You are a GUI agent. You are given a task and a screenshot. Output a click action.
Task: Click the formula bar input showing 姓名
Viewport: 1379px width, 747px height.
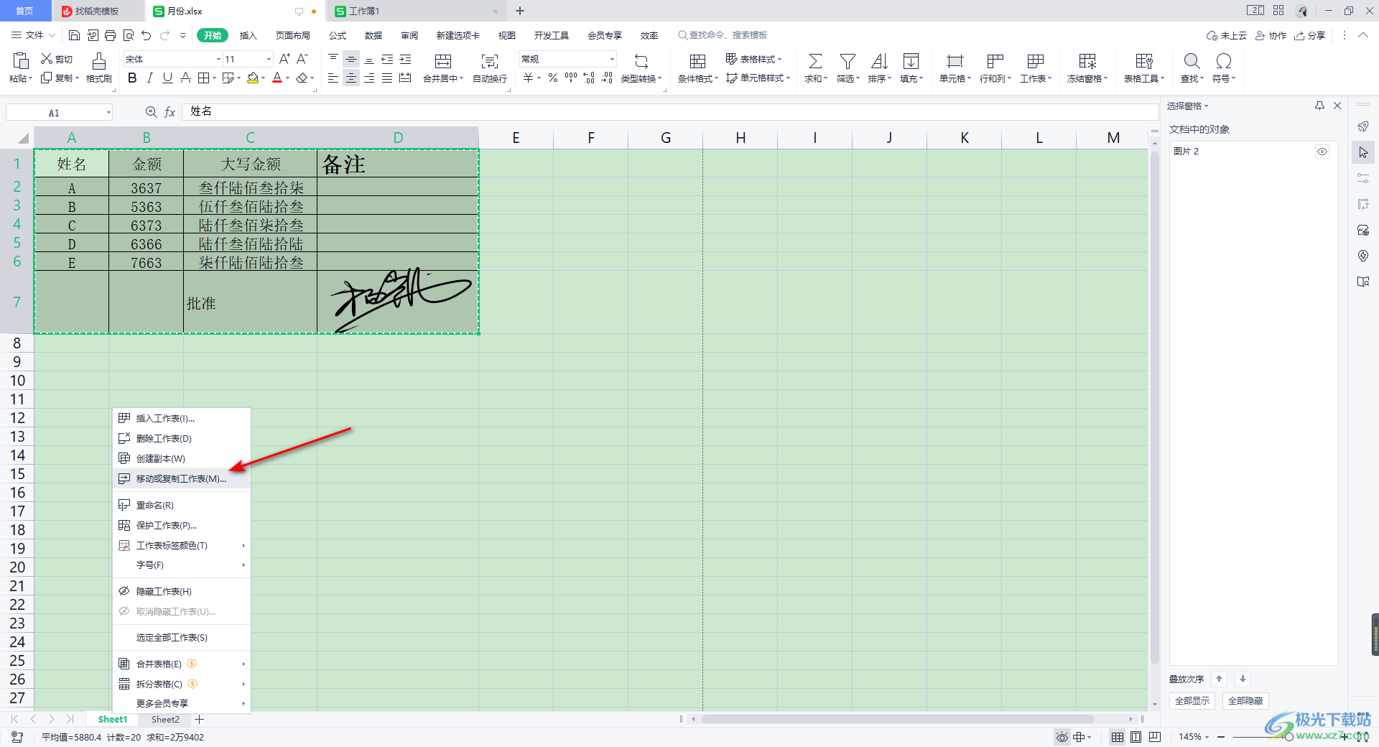click(669, 112)
